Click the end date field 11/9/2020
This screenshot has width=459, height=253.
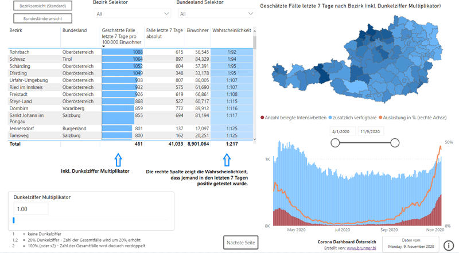(x=371, y=131)
